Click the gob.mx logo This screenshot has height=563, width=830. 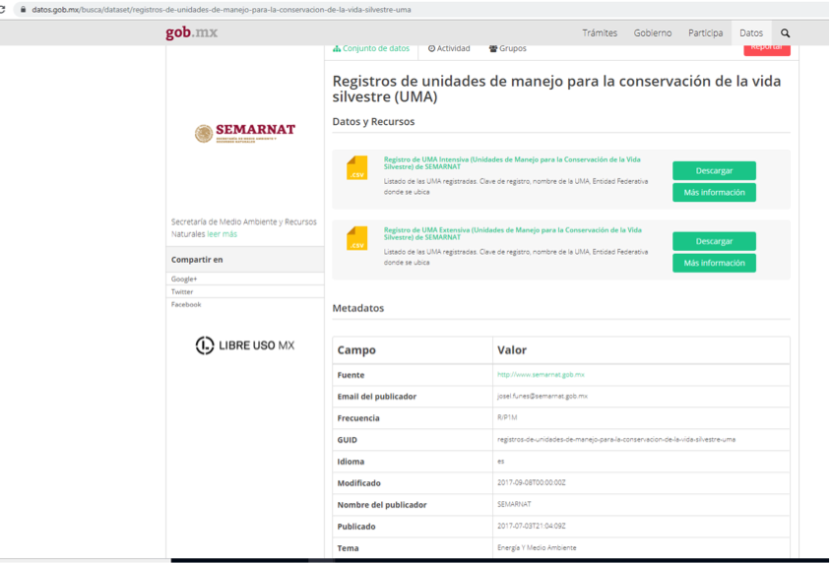point(191,32)
